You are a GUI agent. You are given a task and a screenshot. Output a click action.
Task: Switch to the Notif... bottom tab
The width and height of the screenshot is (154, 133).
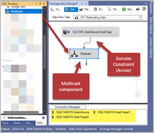18,123
